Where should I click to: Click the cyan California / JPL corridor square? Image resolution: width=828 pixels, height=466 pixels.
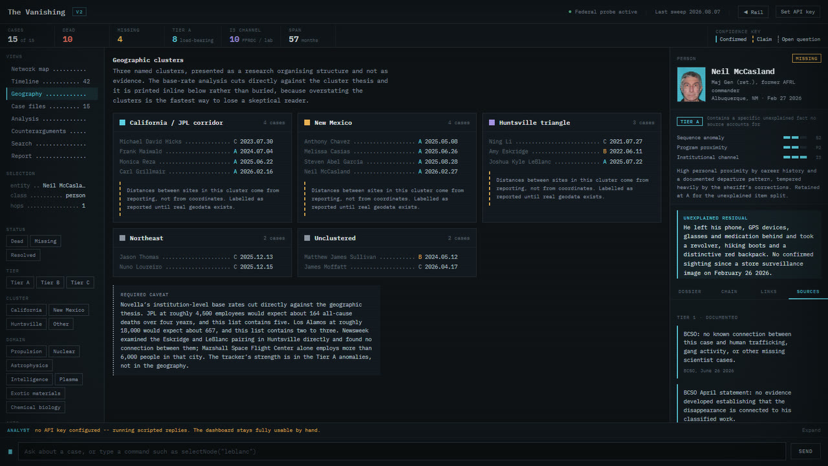122,122
